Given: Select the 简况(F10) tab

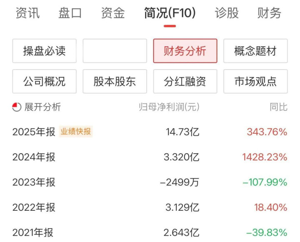Looking at the screenshot, I should pos(170,13).
